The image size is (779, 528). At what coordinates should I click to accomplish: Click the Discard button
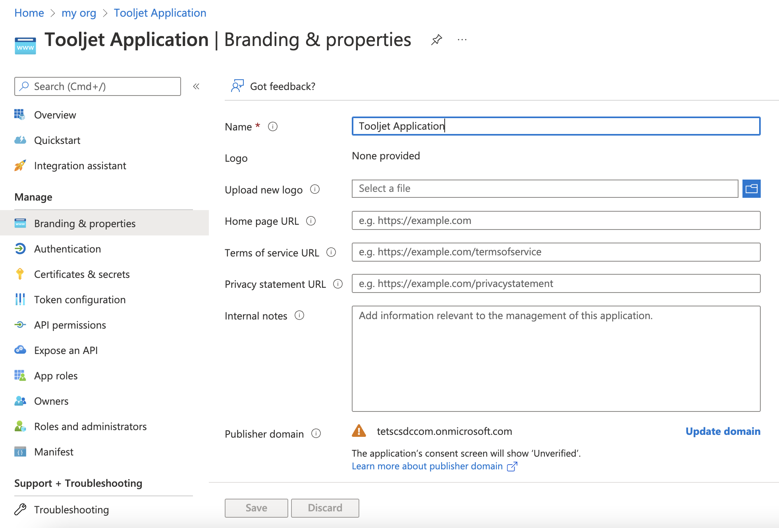tap(325, 508)
